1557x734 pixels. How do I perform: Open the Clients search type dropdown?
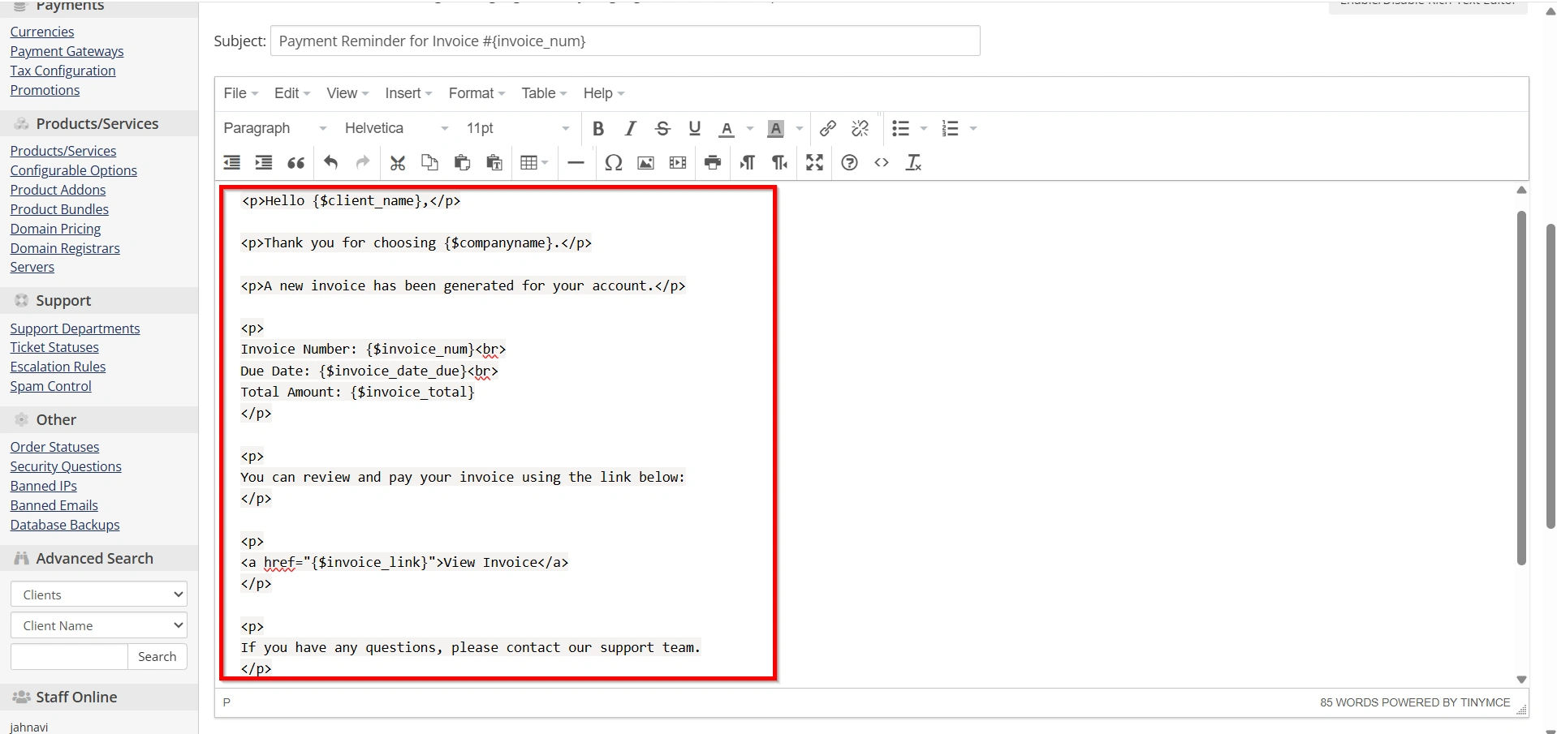pyautogui.click(x=99, y=594)
